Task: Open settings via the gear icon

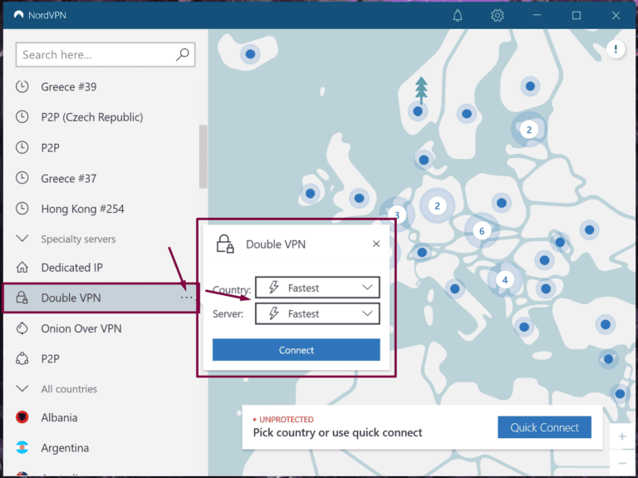Action: 497,16
